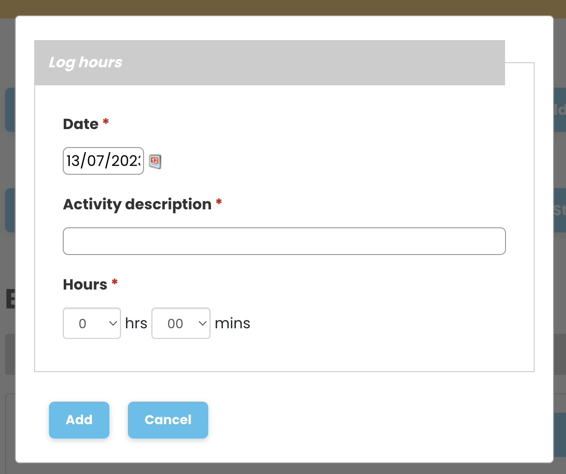Click the mins unit text

click(233, 323)
